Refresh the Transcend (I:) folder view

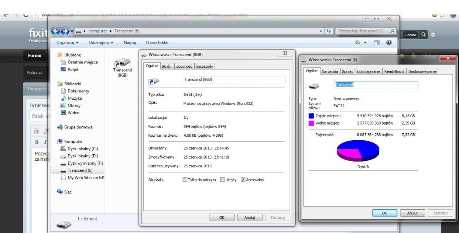tap(329, 31)
